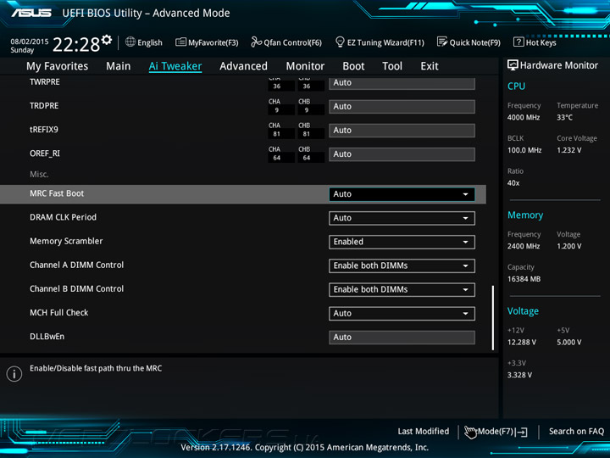This screenshot has height=458, width=610.
Task: Click the Memory frequency value 2400 MHz
Action: (x=524, y=247)
